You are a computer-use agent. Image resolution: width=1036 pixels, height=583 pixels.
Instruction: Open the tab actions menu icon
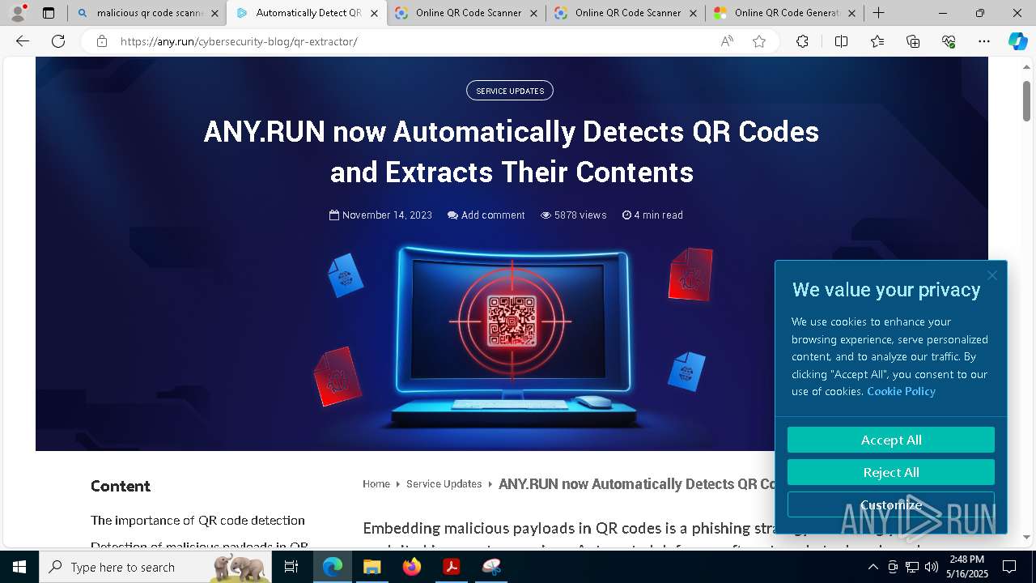[49, 13]
